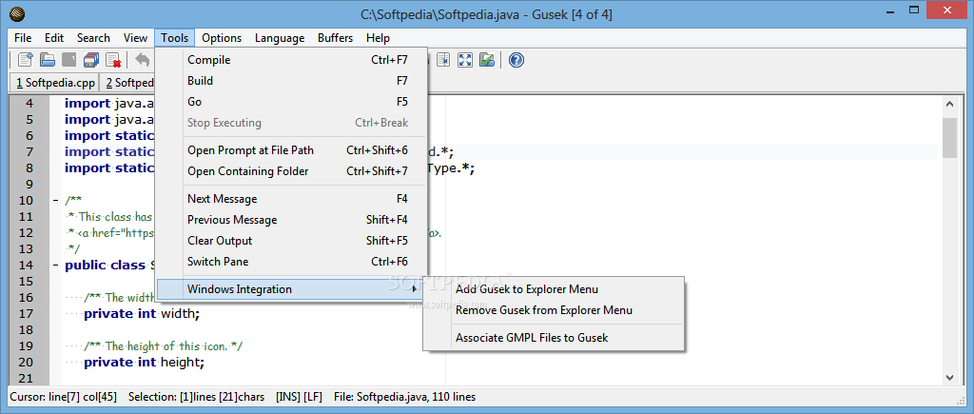The width and height of the screenshot is (974, 414).
Task: Click the disabled Stop Executing entry
Action: [x=291, y=123]
